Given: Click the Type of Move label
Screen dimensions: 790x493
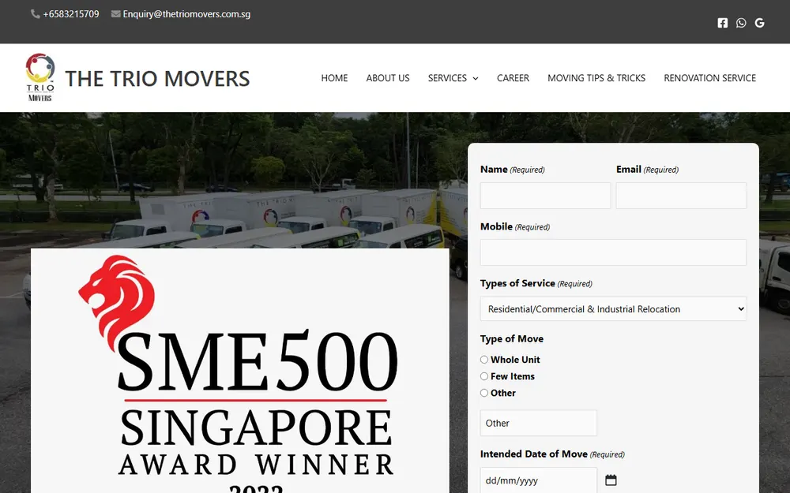Looking at the screenshot, I should 512,339.
